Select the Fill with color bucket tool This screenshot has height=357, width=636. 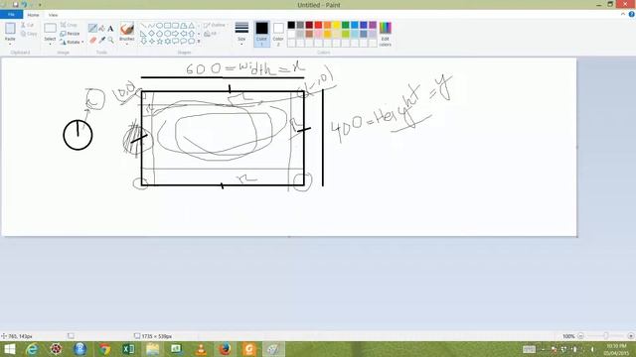[x=101, y=29]
